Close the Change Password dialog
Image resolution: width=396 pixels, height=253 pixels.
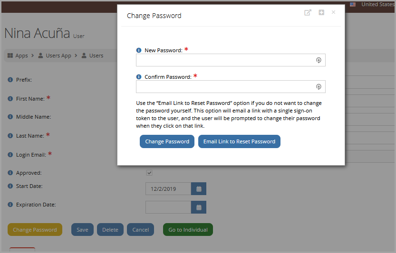pyautogui.click(x=333, y=12)
